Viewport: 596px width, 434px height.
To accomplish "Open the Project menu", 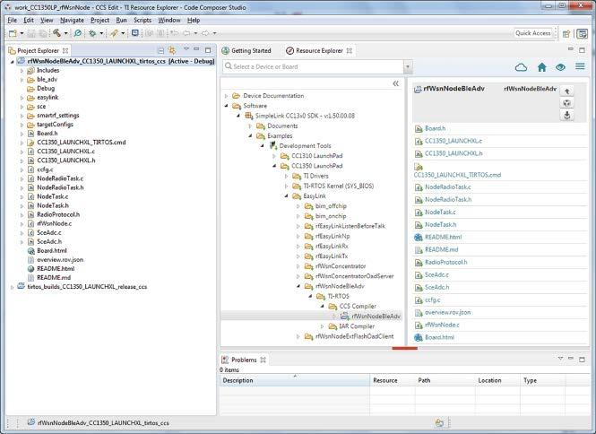I will click(x=100, y=20).
